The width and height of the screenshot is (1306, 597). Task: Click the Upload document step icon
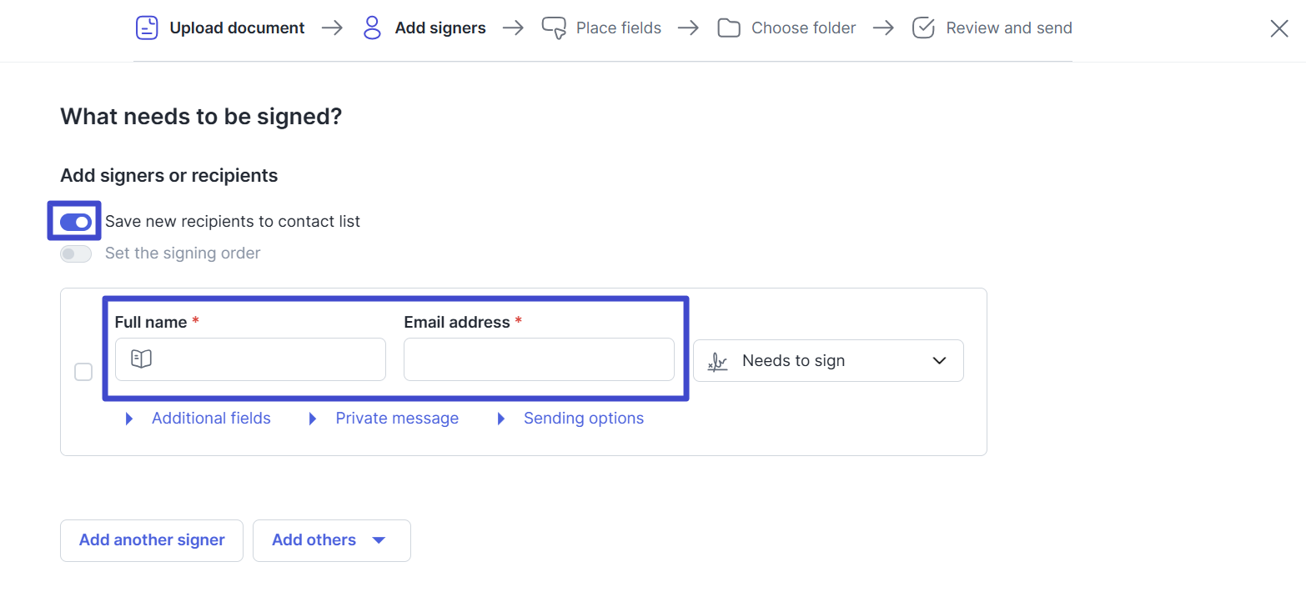click(x=147, y=28)
